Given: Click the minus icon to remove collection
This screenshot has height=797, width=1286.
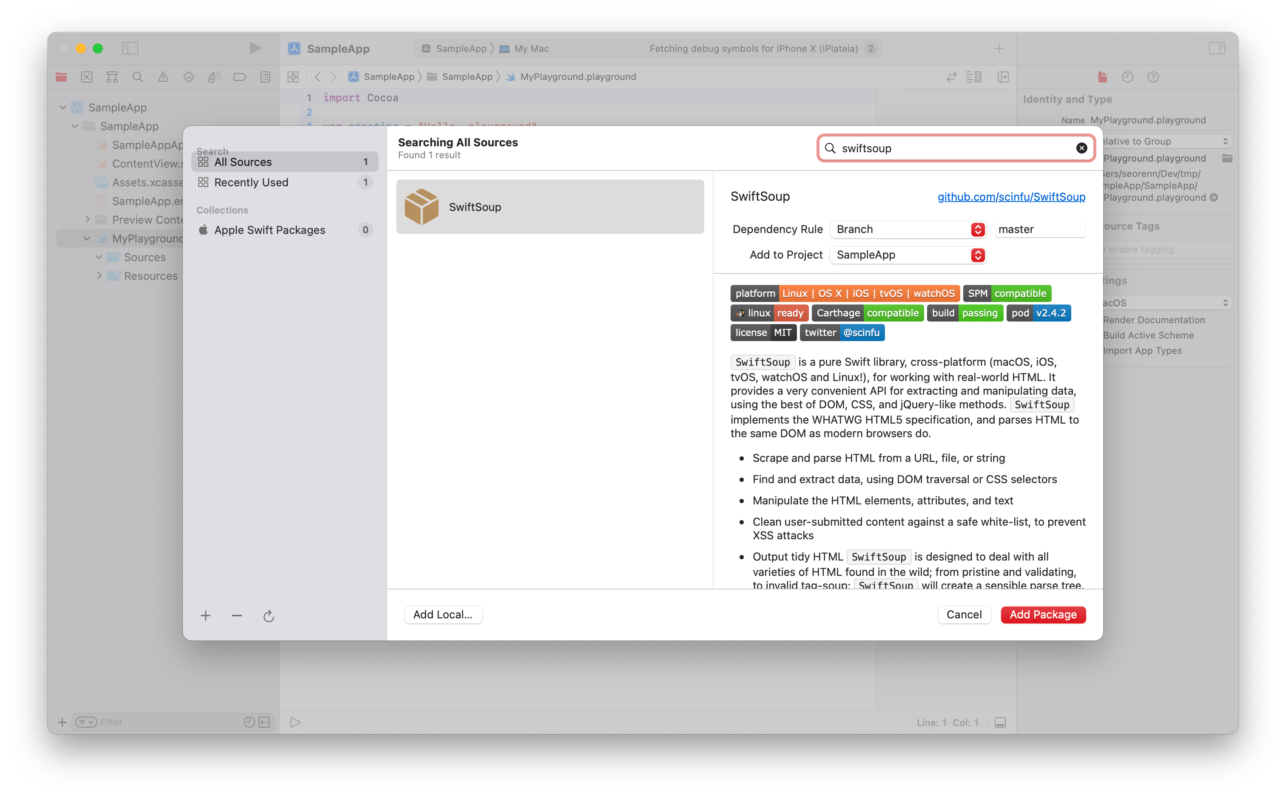Looking at the screenshot, I should point(236,616).
